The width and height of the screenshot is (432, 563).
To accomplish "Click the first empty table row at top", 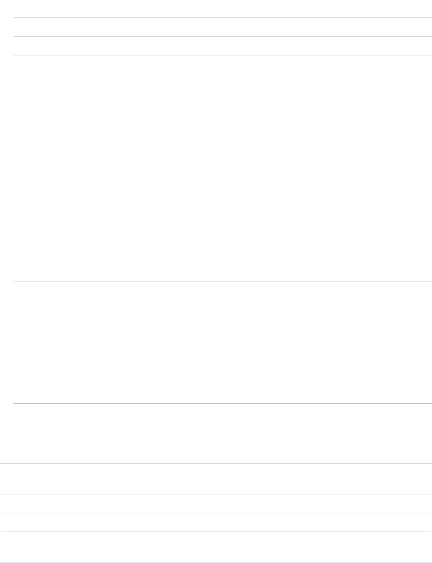I will pyautogui.click(x=223, y=27).
